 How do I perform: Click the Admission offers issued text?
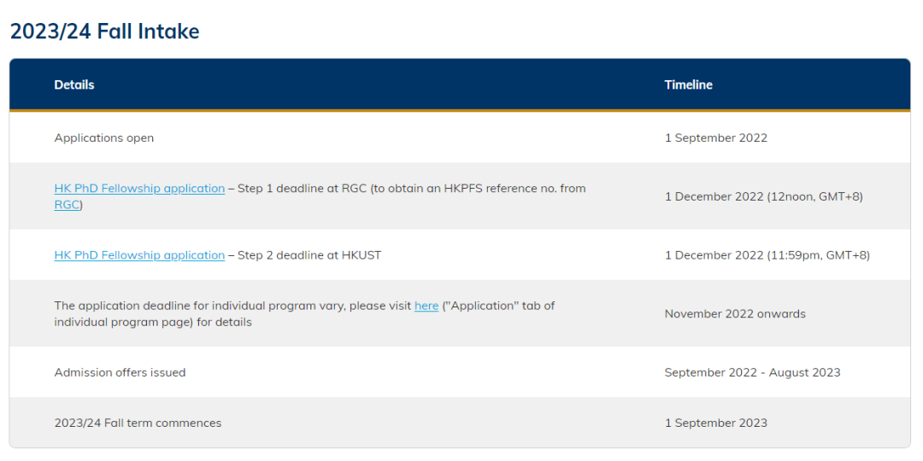pos(120,372)
